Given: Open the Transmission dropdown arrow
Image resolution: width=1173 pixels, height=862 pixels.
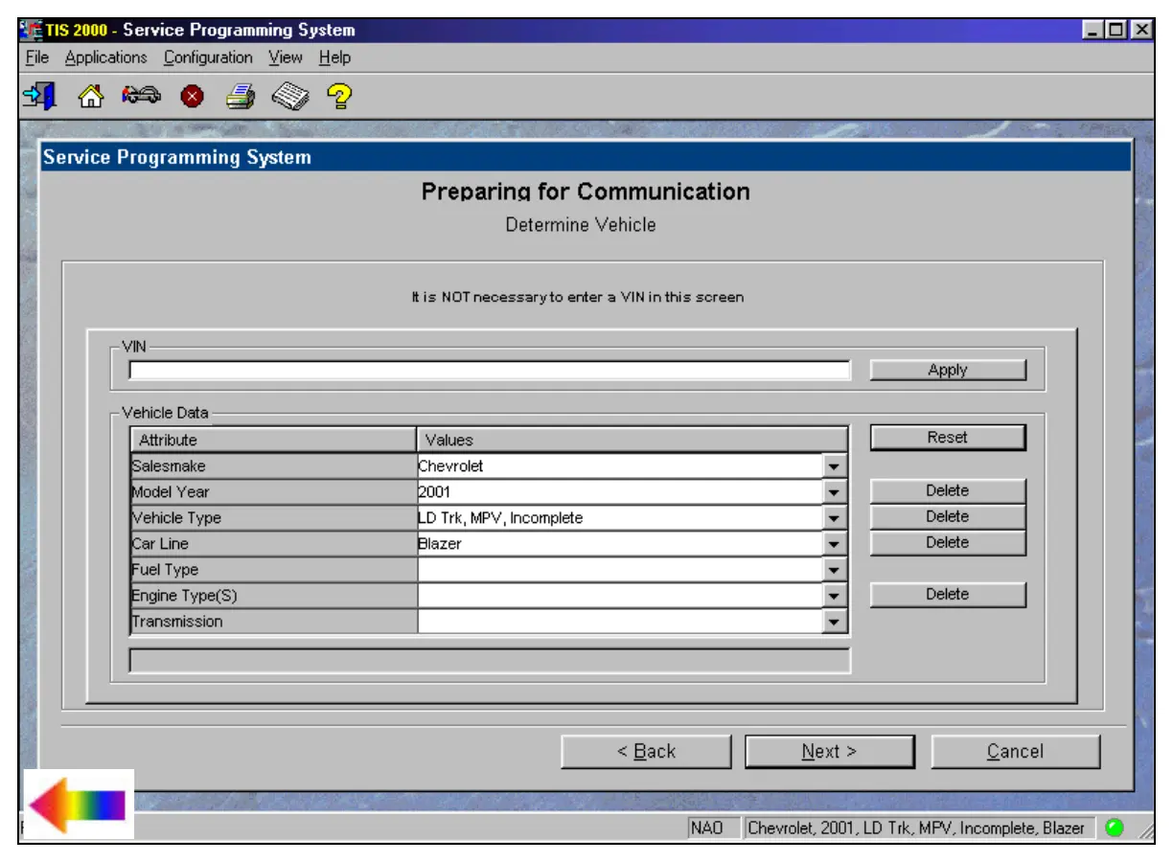Looking at the screenshot, I should [x=836, y=622].
